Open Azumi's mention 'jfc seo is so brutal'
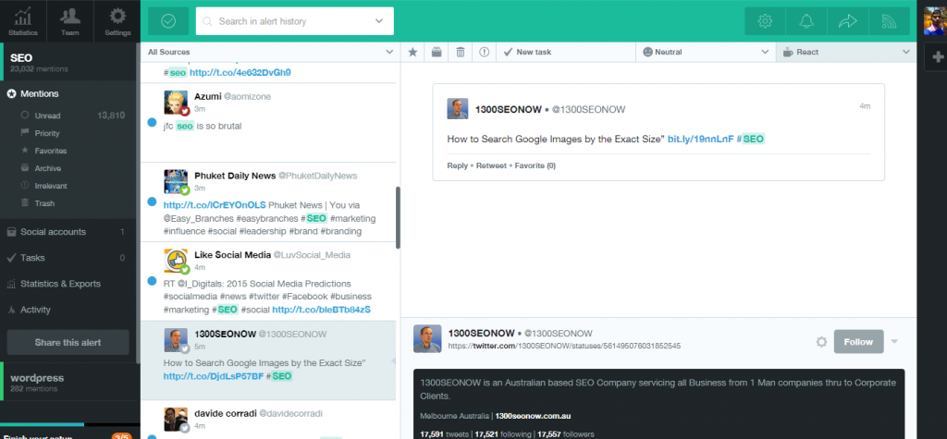This screenshot has width=947, height=439. [268, 123]
